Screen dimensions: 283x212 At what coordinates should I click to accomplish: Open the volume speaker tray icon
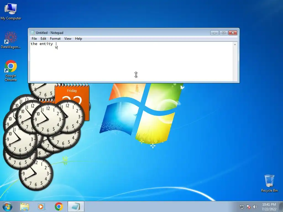255,207
